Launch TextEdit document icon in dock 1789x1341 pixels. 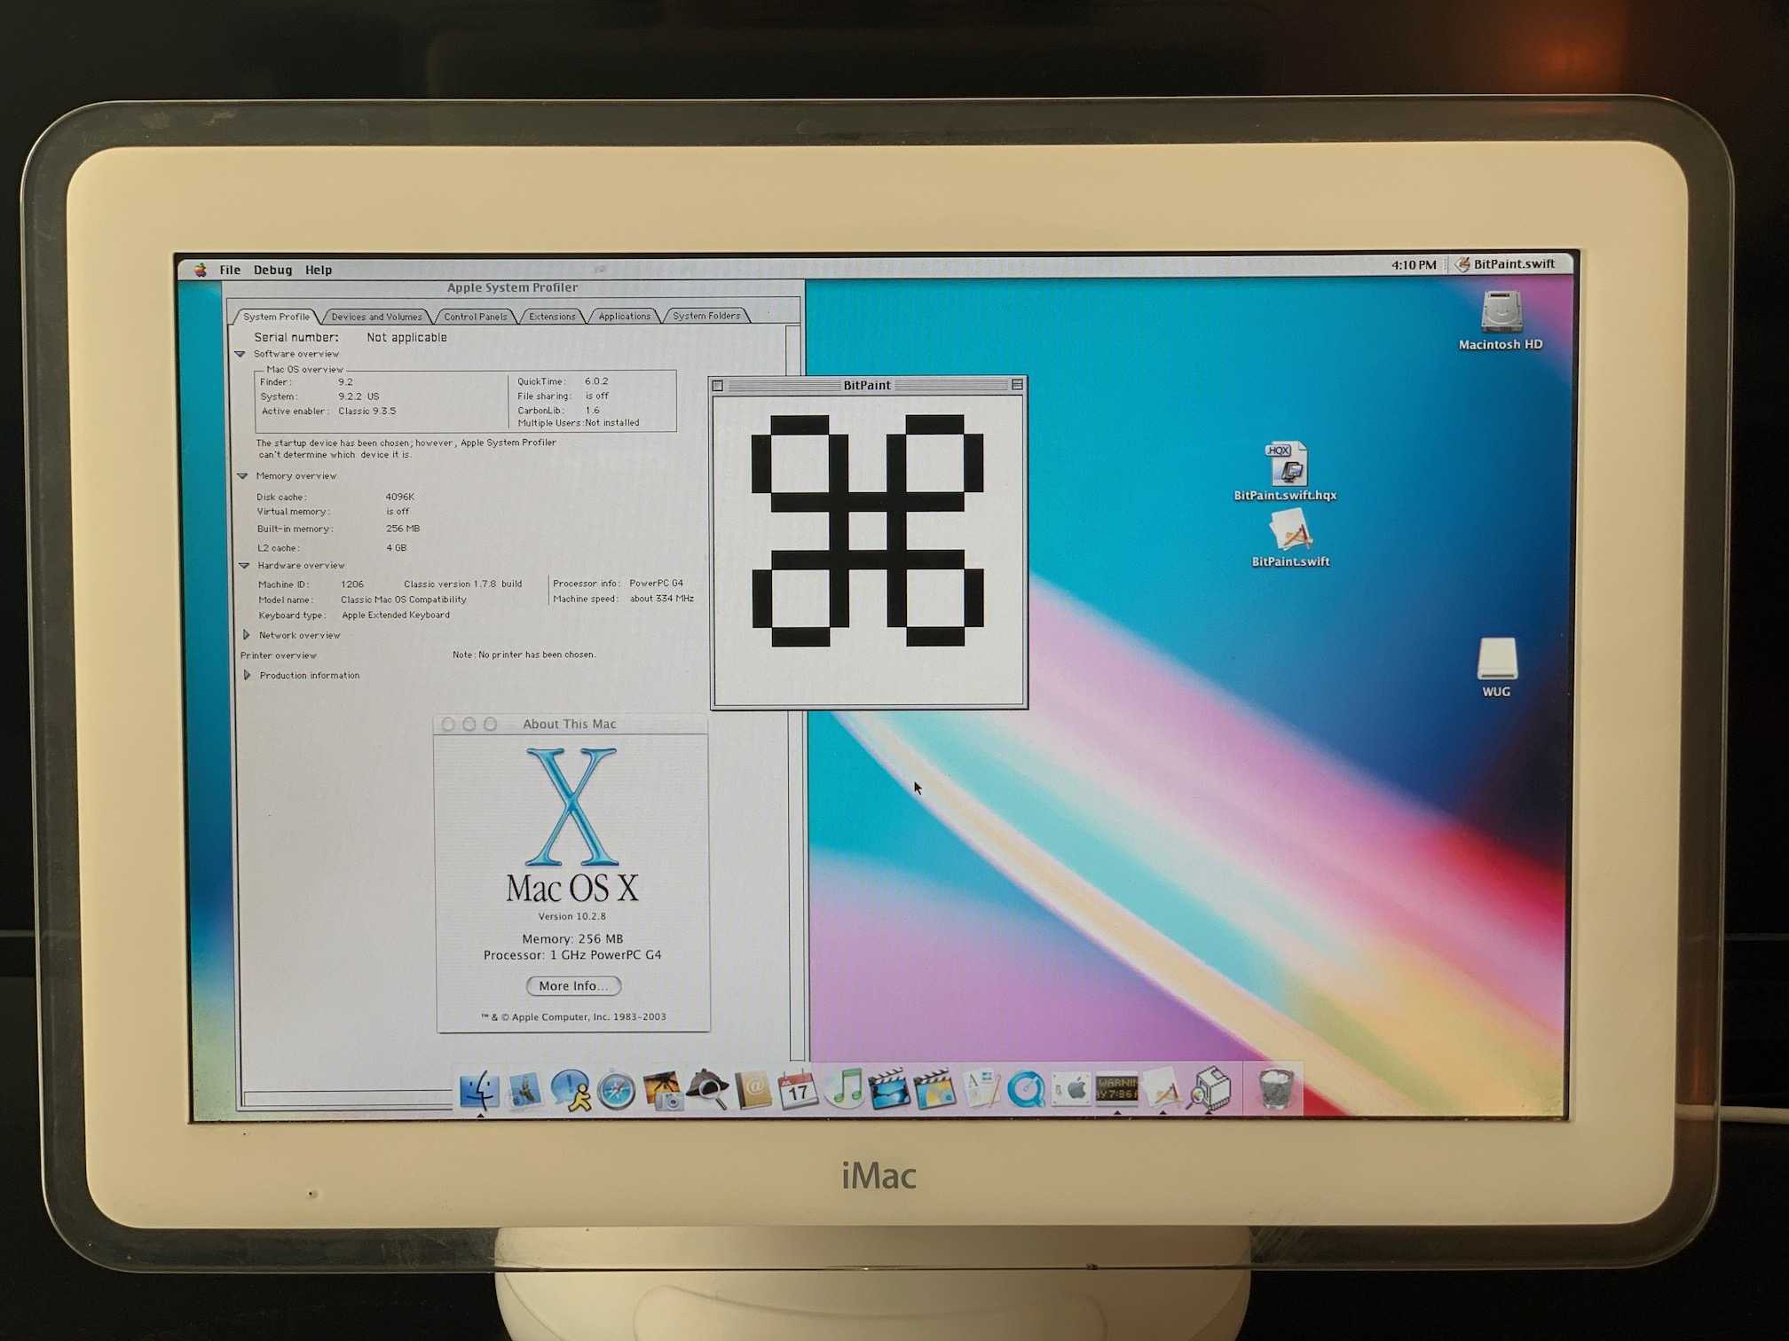tap(981, 1089)
